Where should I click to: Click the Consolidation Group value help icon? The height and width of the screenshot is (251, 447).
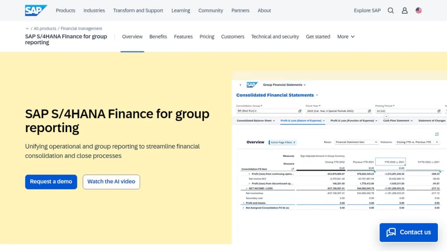coord(300,111)
